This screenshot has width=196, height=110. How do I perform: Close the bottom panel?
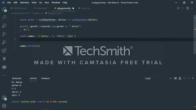193,78
